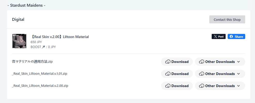Expand Other Downloads chevron for v.2.00 zip
255x103 pixels.
pyautogui.click(x=238, y=86)
